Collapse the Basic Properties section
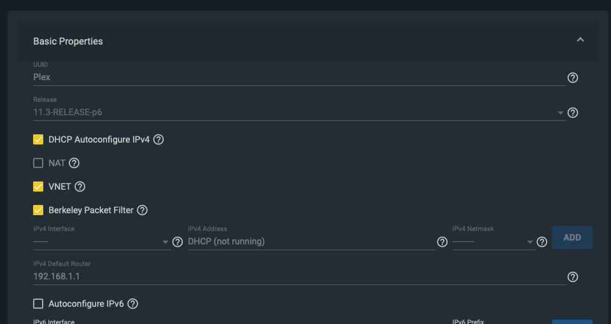 tap(580, 39)
